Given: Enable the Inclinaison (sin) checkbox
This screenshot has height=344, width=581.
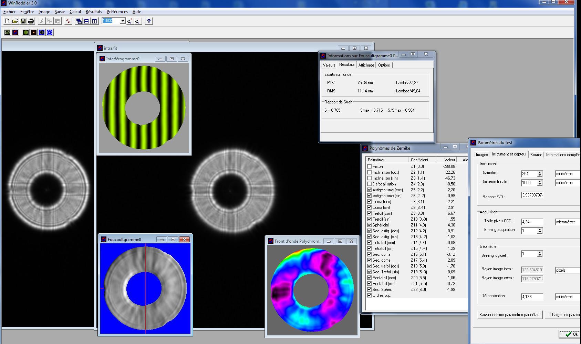Looking at the screenshot, I should [369, 178].
